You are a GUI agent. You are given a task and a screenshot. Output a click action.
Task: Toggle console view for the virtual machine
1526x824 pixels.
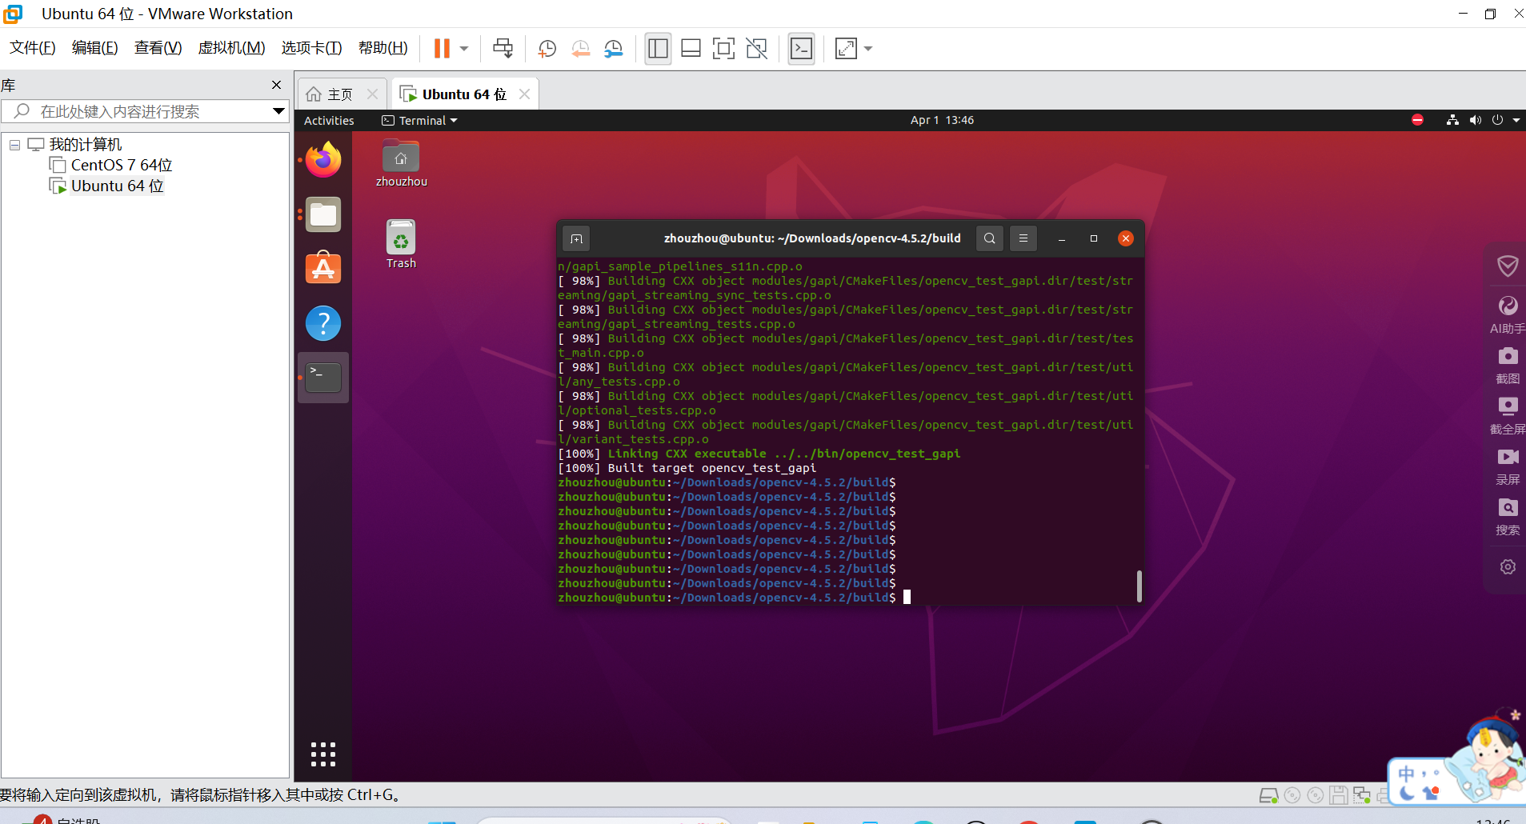(x=801, y=48)
